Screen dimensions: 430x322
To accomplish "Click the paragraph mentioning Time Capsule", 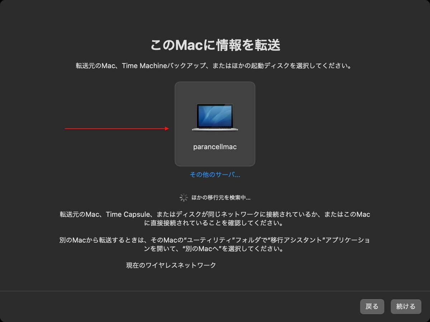I will click(215, 219).
